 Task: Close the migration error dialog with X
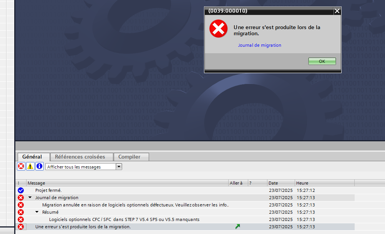click(x=337, y=11)
